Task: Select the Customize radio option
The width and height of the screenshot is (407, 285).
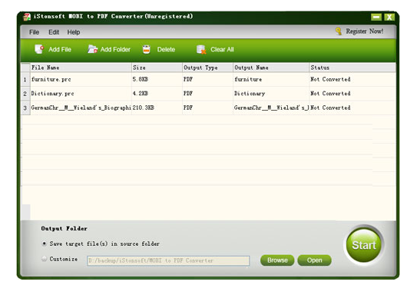Action: click(x=44, y=259)
